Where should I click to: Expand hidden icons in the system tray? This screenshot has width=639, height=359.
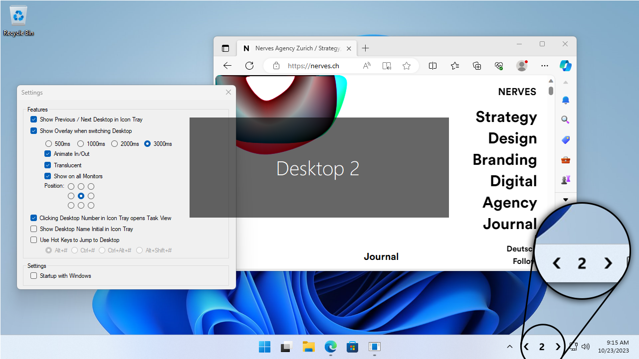509,347
